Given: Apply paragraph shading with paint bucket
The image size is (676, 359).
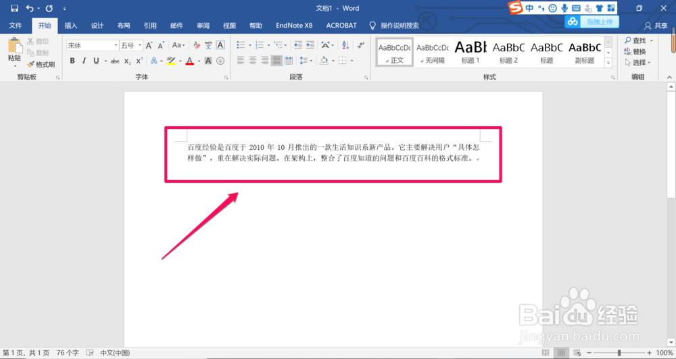Looking at the screenshot, I should pyautogui.click(x=324, y=61).
